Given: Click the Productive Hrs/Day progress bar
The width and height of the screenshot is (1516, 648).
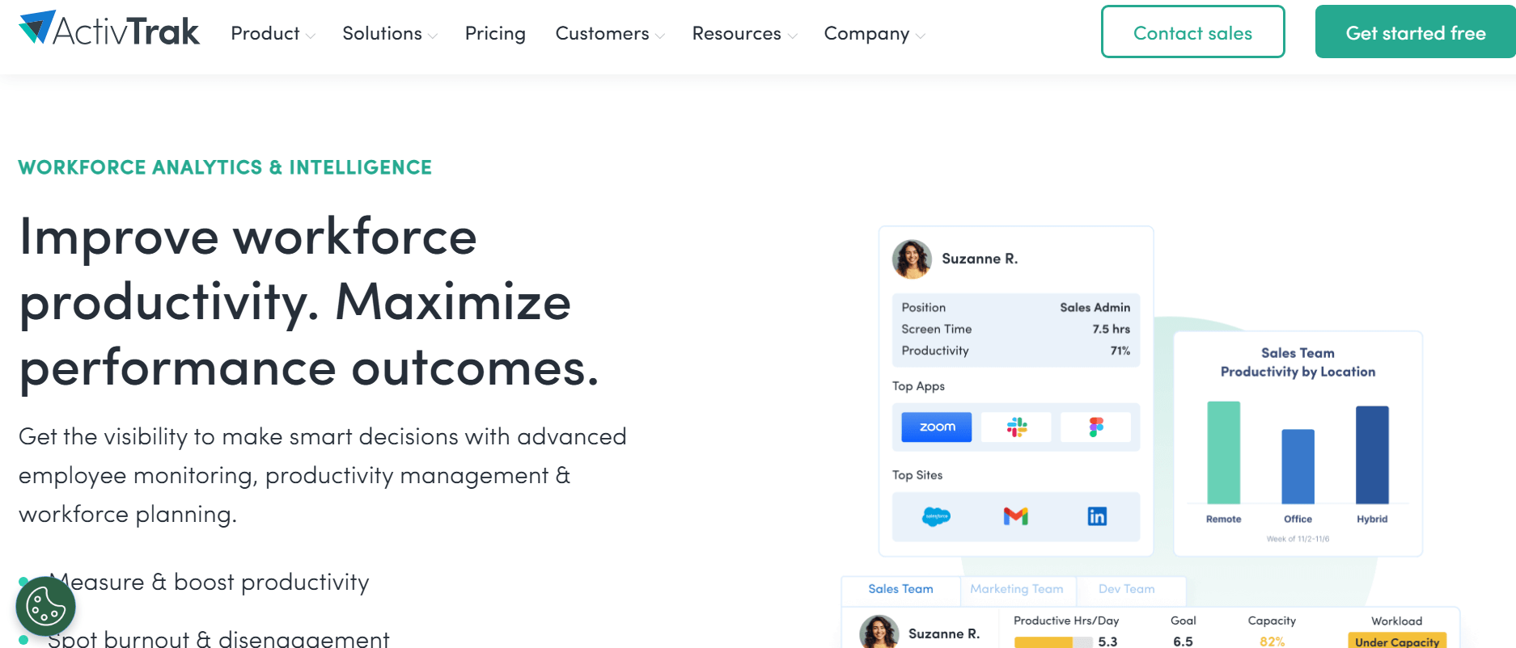Looking at the screenshot, I should [1052, 642].
